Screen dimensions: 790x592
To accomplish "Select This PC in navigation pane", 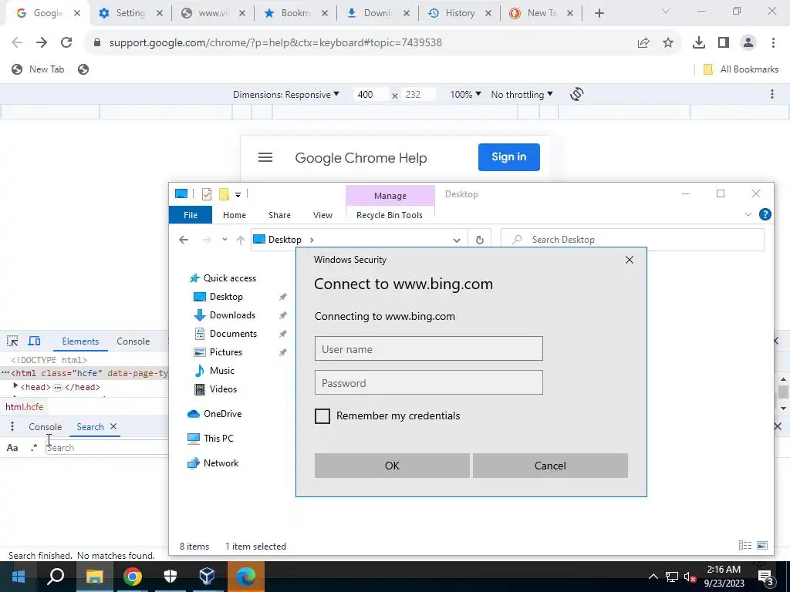I will coord(218,439).
